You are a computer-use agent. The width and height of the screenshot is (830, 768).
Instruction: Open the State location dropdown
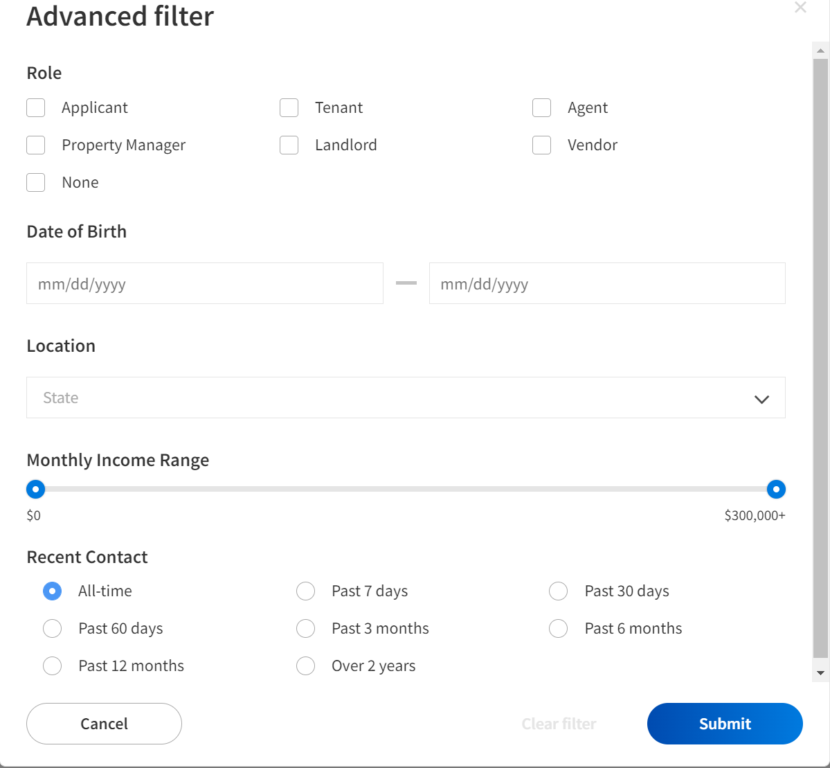click(406, 398)
